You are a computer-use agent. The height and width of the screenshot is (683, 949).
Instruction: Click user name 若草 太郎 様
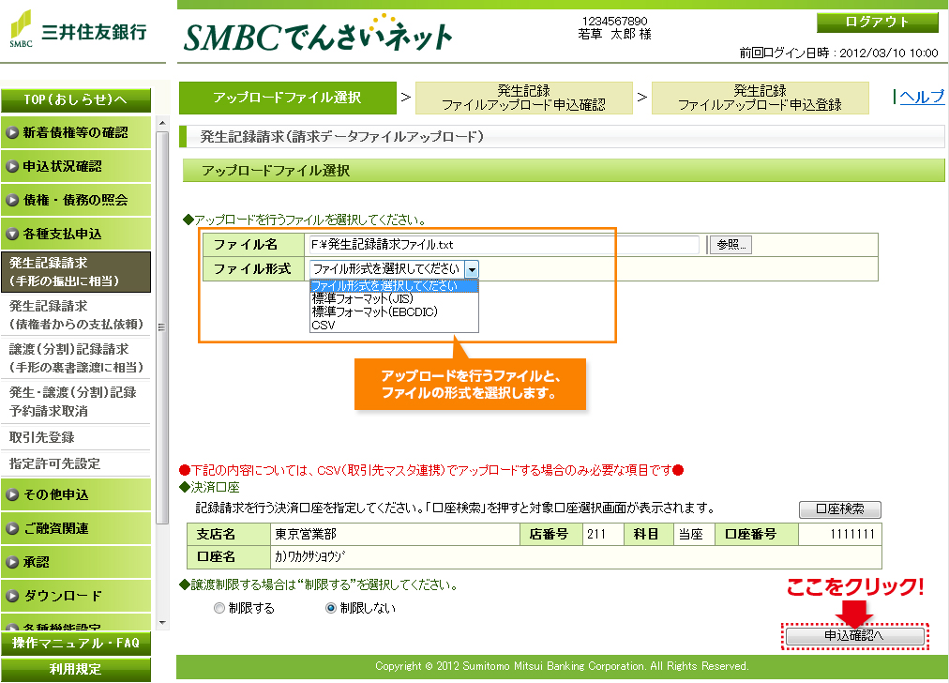tap(614, 35)
